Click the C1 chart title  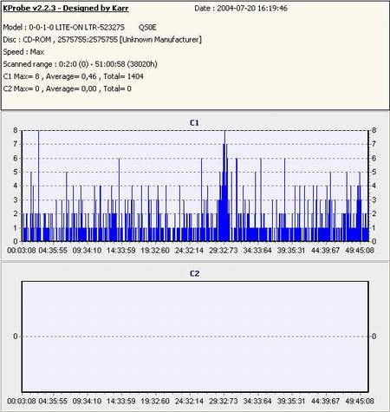point(194,123)
